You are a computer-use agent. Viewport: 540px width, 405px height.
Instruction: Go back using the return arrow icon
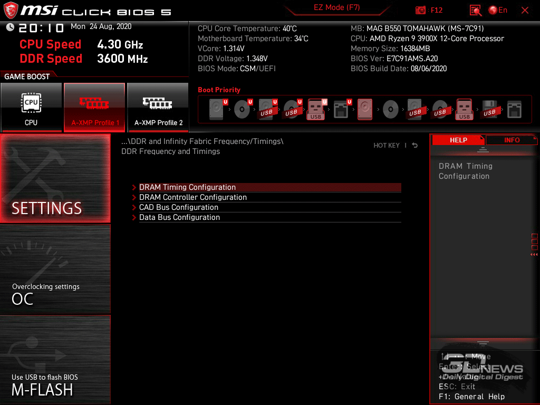(415, 146)
